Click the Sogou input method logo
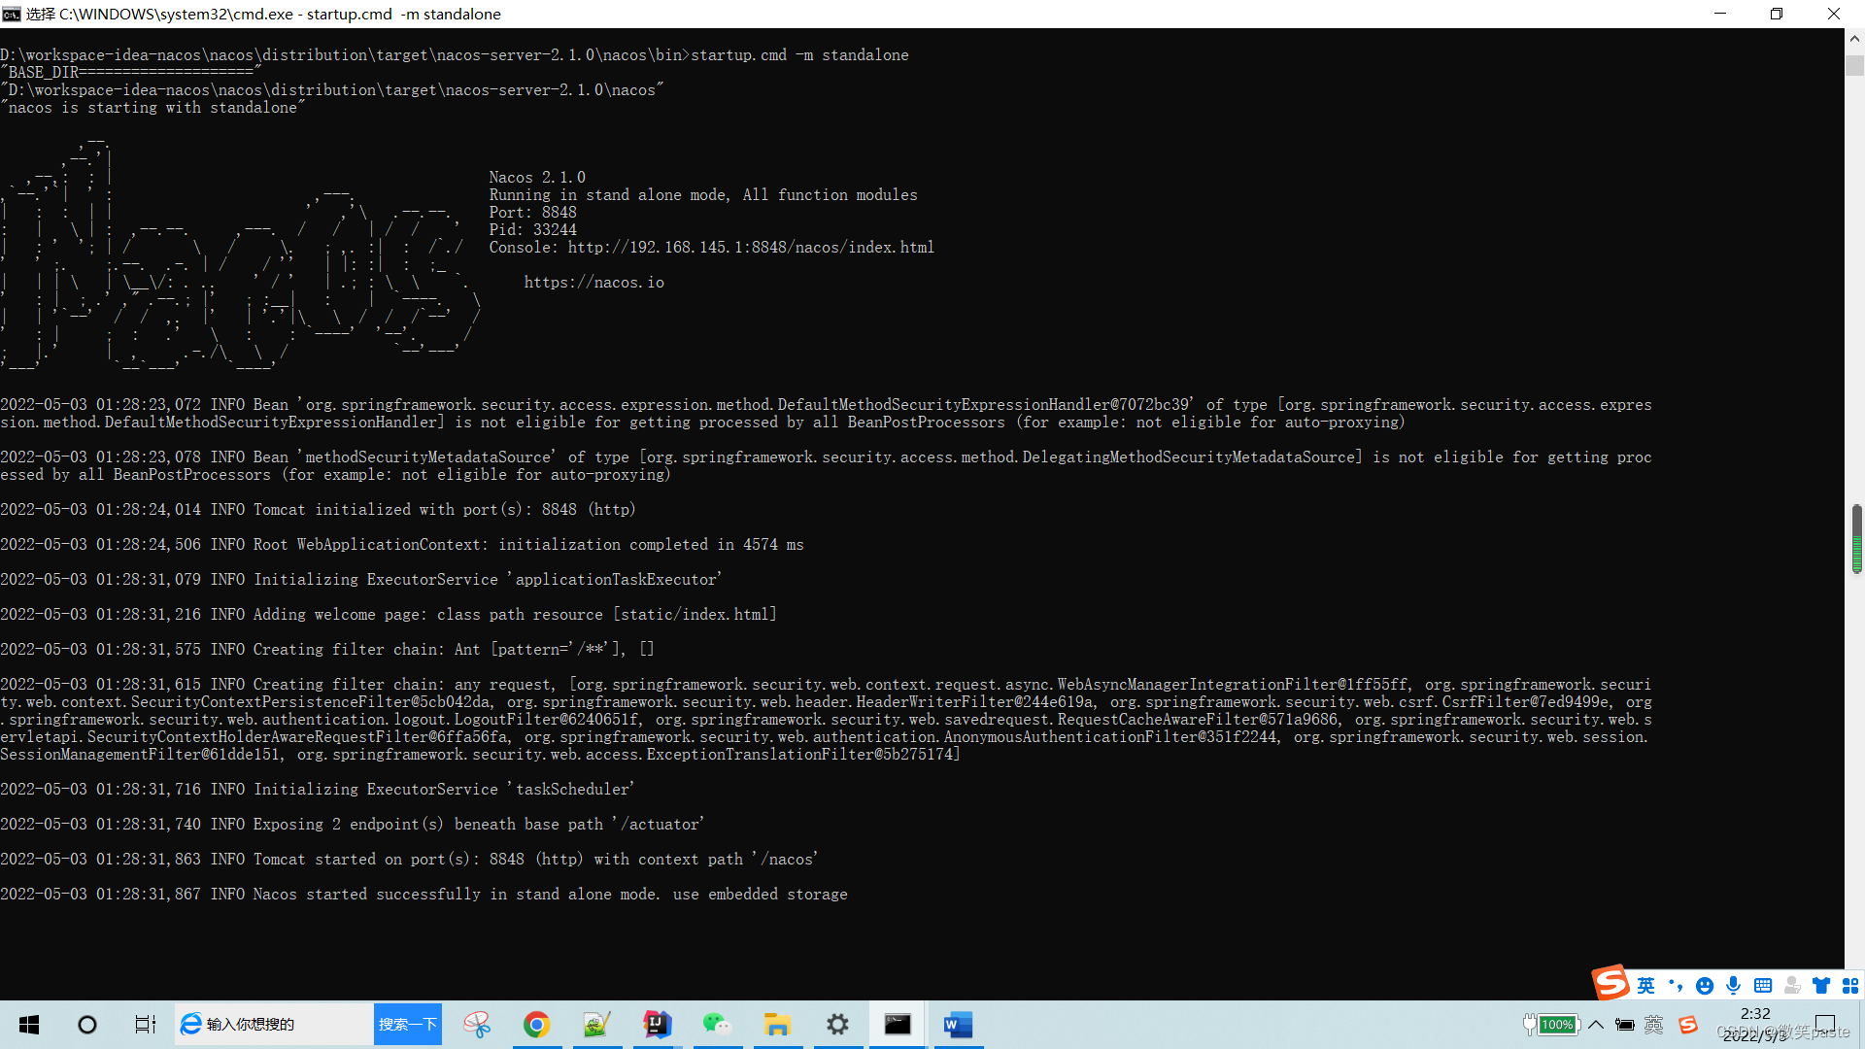The width and height of the screenshot is (1865, 1049). (1610, 983)
